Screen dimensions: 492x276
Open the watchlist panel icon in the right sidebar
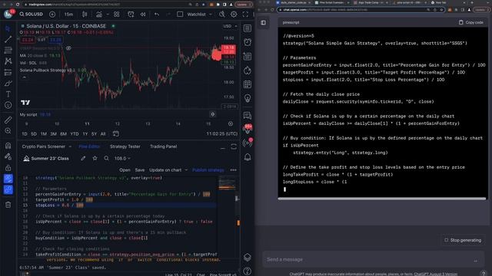[x=248, y=28]
